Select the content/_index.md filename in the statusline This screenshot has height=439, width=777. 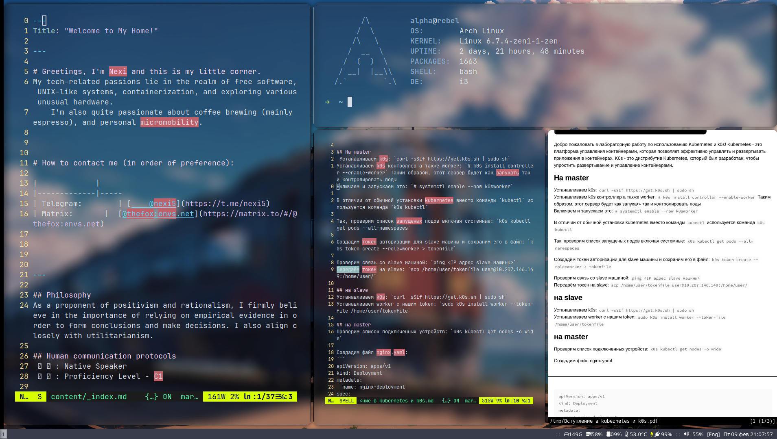coord(89,396)
